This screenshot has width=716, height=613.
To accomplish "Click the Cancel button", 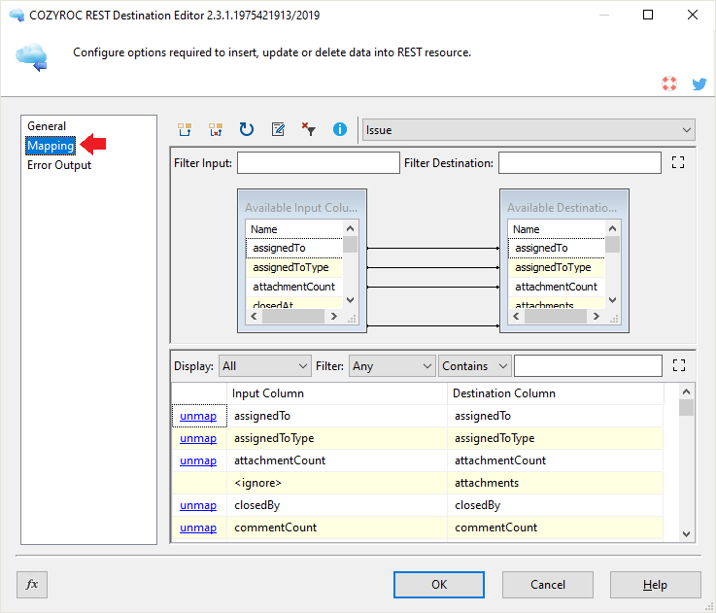I will (548, 584).
